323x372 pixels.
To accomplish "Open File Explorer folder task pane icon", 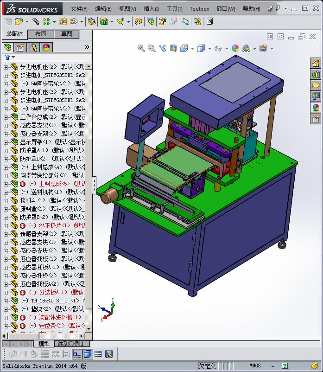I will click(316, 85).
